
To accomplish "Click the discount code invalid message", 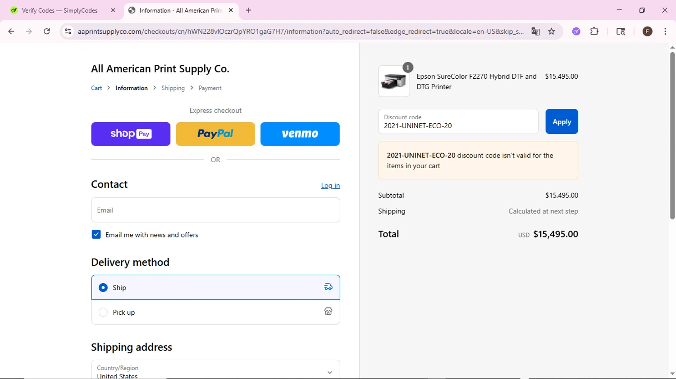I will point(478,161).
